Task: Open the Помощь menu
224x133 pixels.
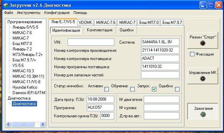Action: click(80, 13)
